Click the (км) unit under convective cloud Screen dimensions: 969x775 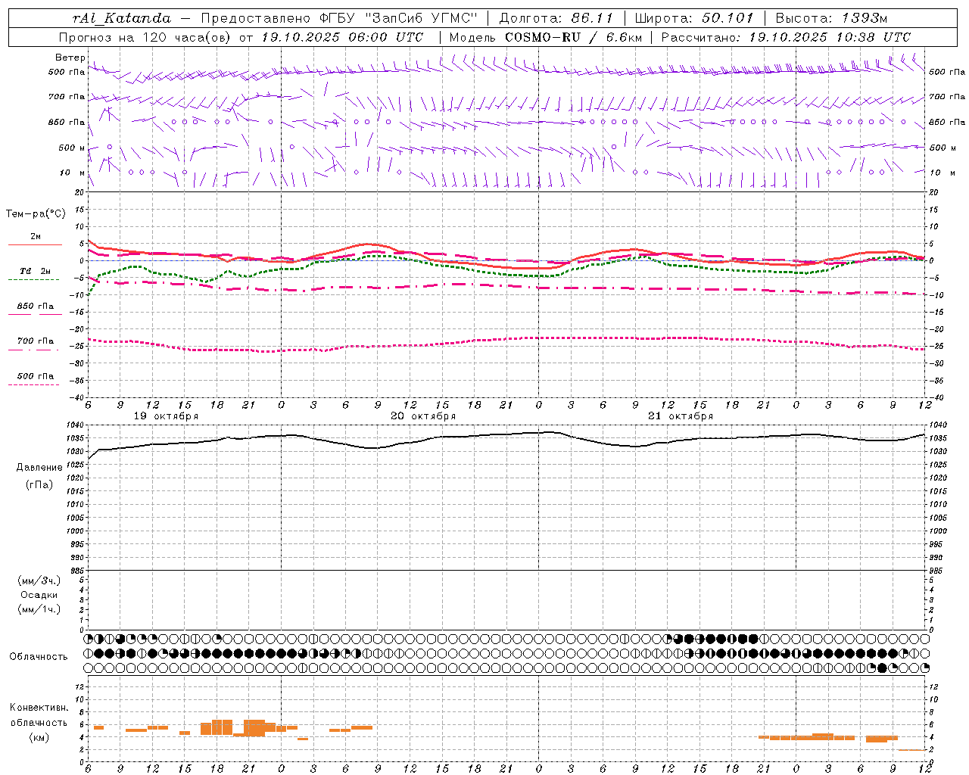[39, 738]
